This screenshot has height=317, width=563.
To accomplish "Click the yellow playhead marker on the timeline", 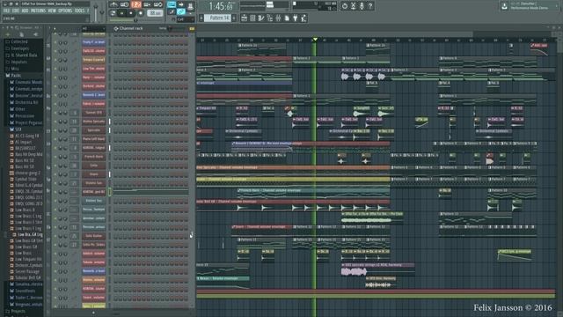I will (x=315, y=39).
